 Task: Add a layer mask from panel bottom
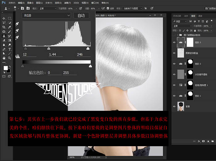tap(203, 141)
